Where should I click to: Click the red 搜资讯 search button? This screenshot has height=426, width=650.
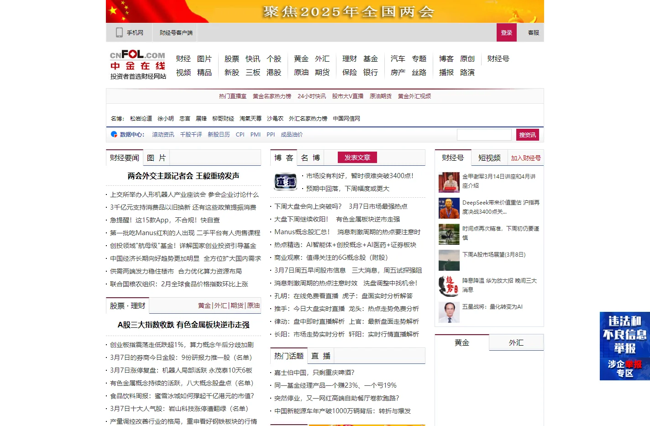[528, 135]
